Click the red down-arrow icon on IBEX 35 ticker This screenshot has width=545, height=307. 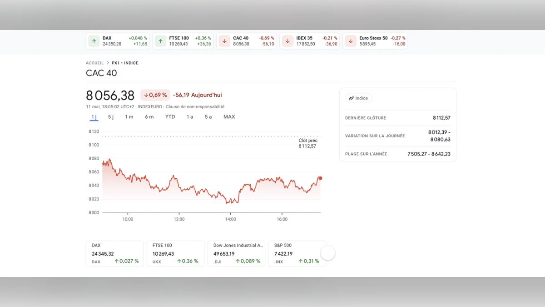(287, 41)
